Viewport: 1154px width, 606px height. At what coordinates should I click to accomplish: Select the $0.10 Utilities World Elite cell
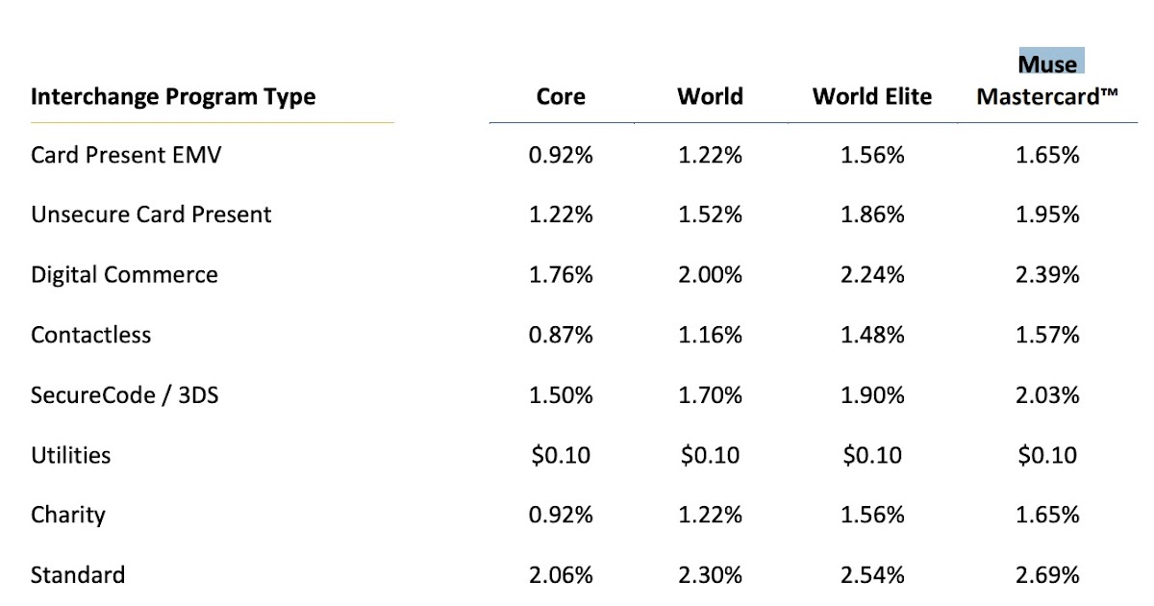point(872,455)
